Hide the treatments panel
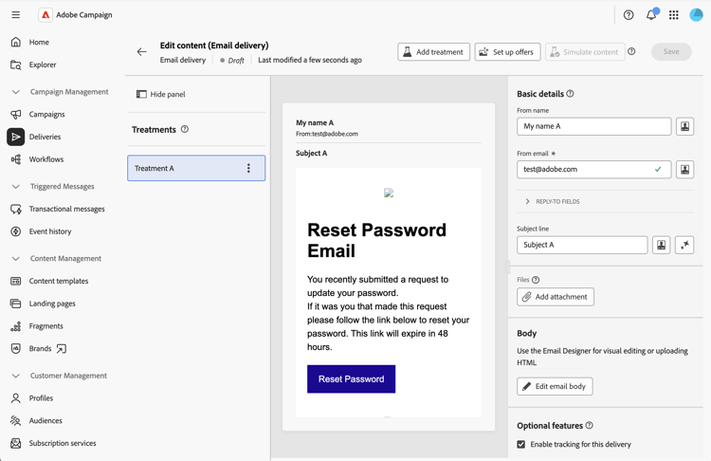 pos(160,94)
